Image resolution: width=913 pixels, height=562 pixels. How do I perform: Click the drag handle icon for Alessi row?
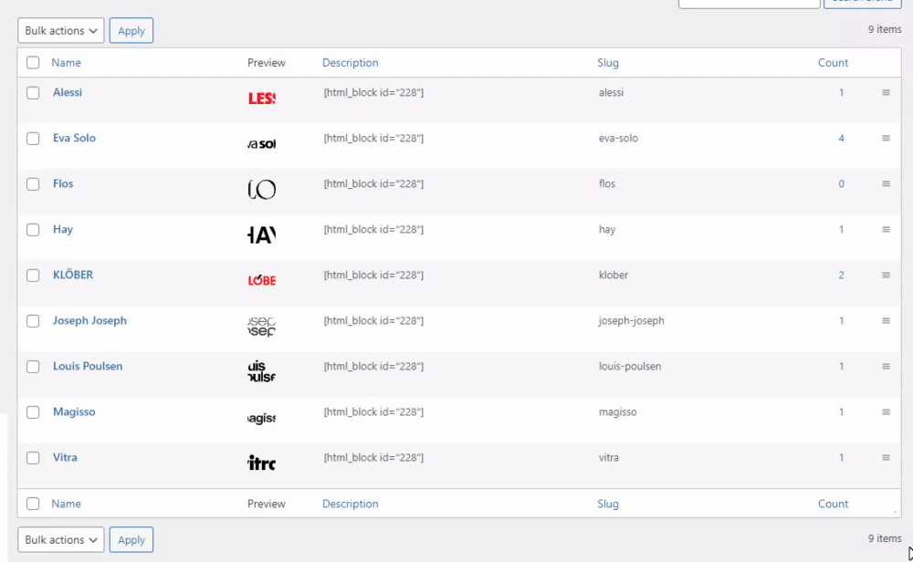[x=886, y=92]
